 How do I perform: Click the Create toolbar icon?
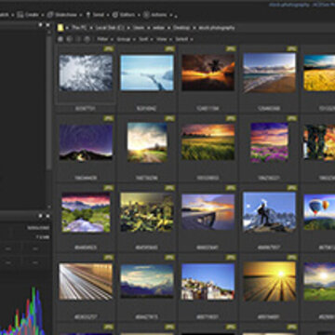pos(20,15)
